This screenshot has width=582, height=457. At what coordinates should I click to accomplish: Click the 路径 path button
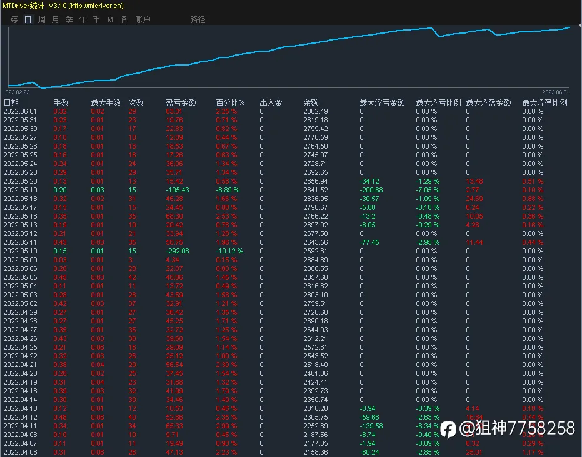[198, 19]
